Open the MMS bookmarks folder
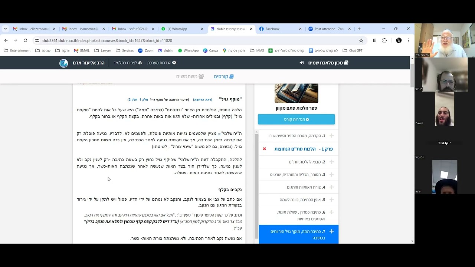475x267 pixels. [x=257, y=50]
